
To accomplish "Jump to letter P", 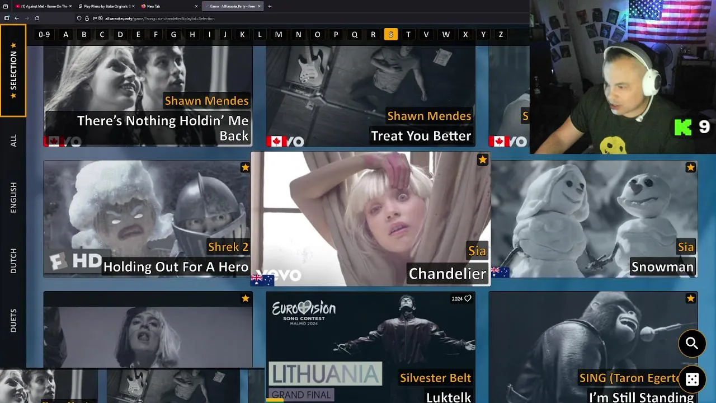I will (336, 35).
